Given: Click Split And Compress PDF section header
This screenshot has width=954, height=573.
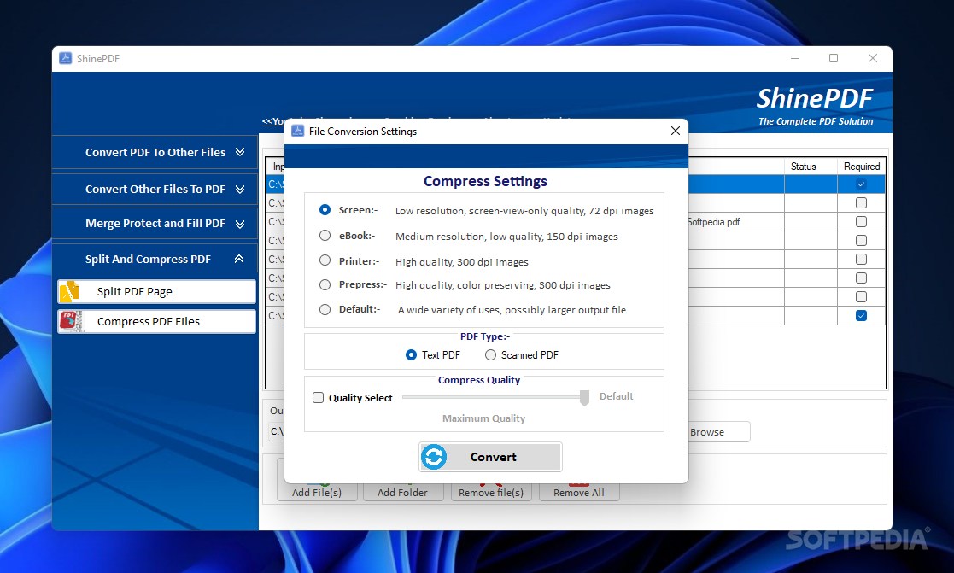Looking at the screenshot, I should point(155,259).
